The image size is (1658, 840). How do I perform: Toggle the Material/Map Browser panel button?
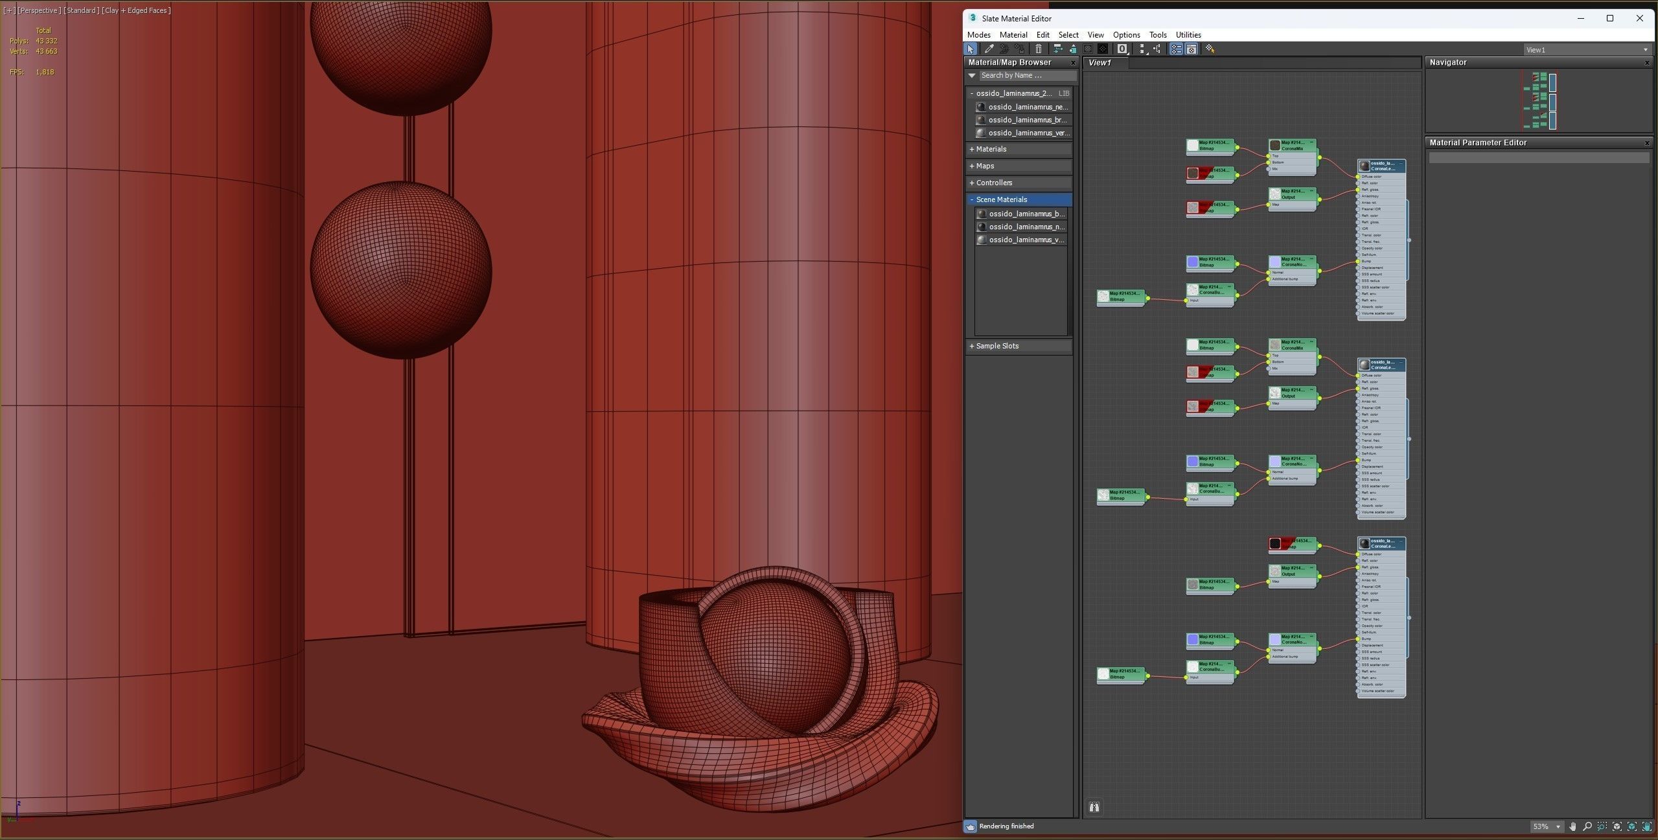tap(1176, 49)
